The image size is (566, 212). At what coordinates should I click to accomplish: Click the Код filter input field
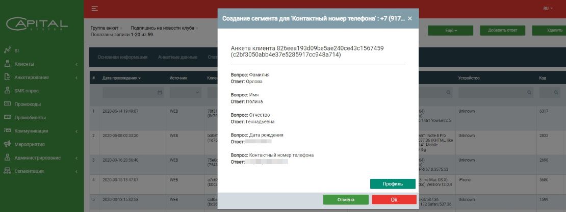pyautogui.click(x=550, y=93)
